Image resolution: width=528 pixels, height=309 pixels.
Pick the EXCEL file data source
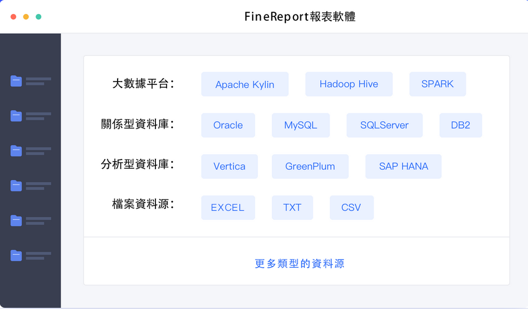[x=228, y=208]
